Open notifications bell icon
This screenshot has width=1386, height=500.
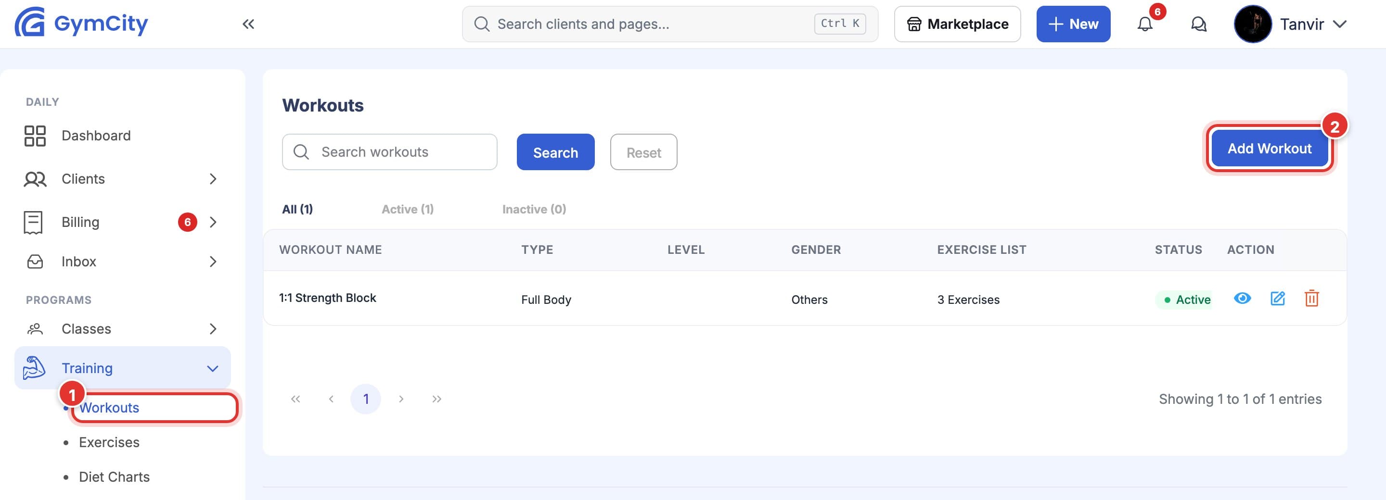click(x=1145, y=24)
